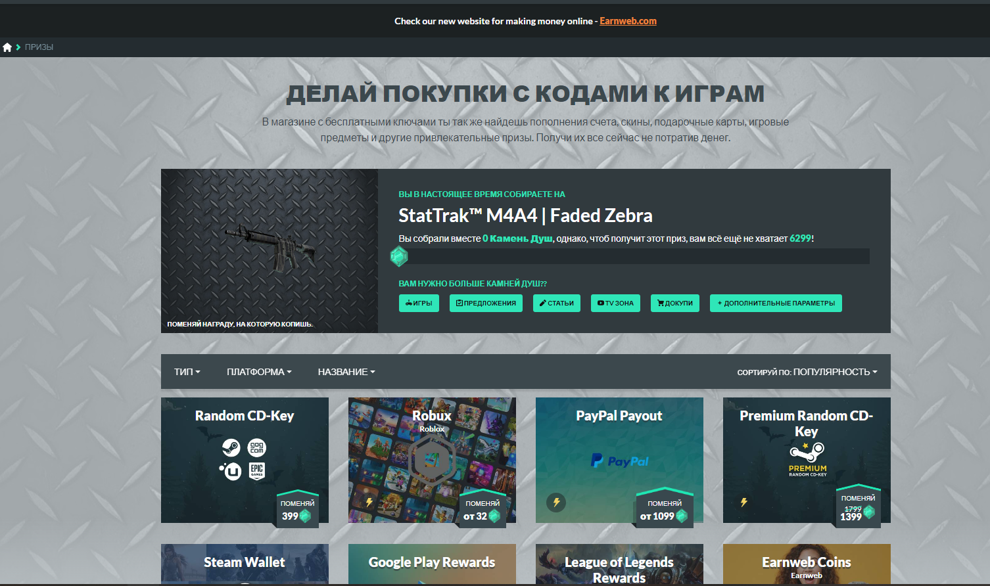990x586 pixels.
Task: Click the GOG icon on Random CD-Key
Action: tap(257, 448)
